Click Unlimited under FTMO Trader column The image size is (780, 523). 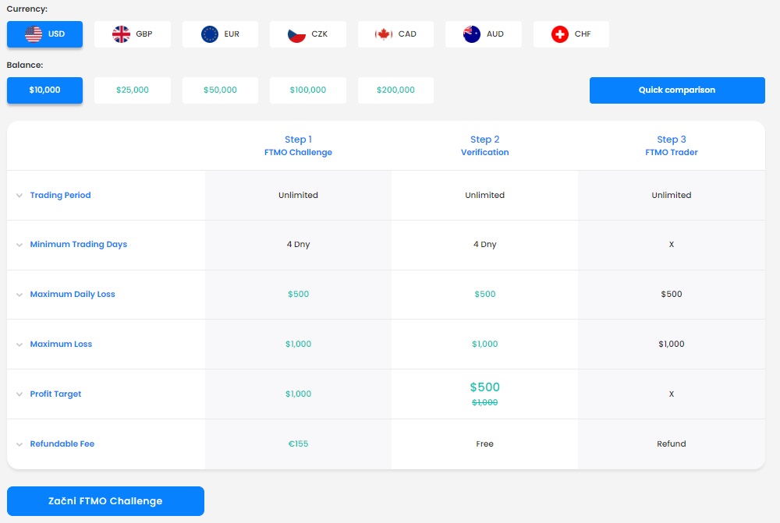pos(672,195)
